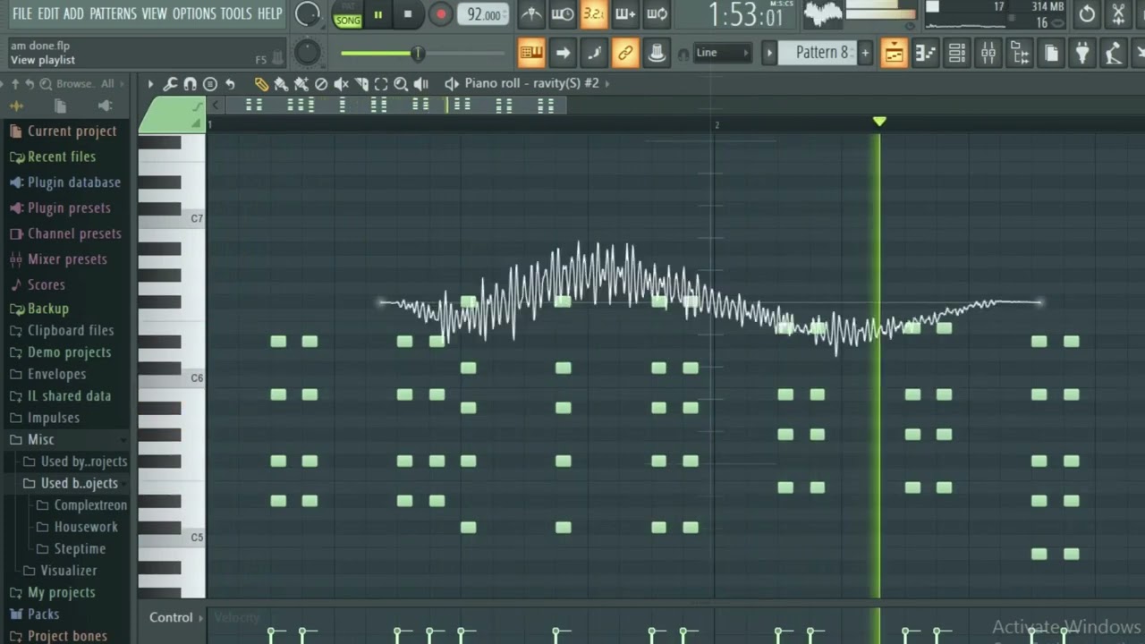The image size is (1145, 644).
Task: Click the green playhead marker on timeline
Action: pos(879,121)
